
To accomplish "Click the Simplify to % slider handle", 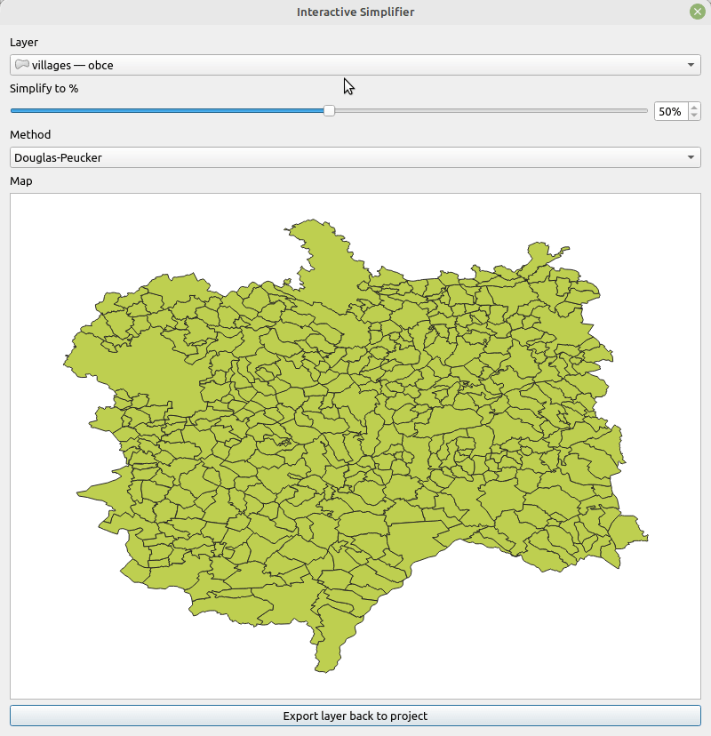I will (330, 111).
